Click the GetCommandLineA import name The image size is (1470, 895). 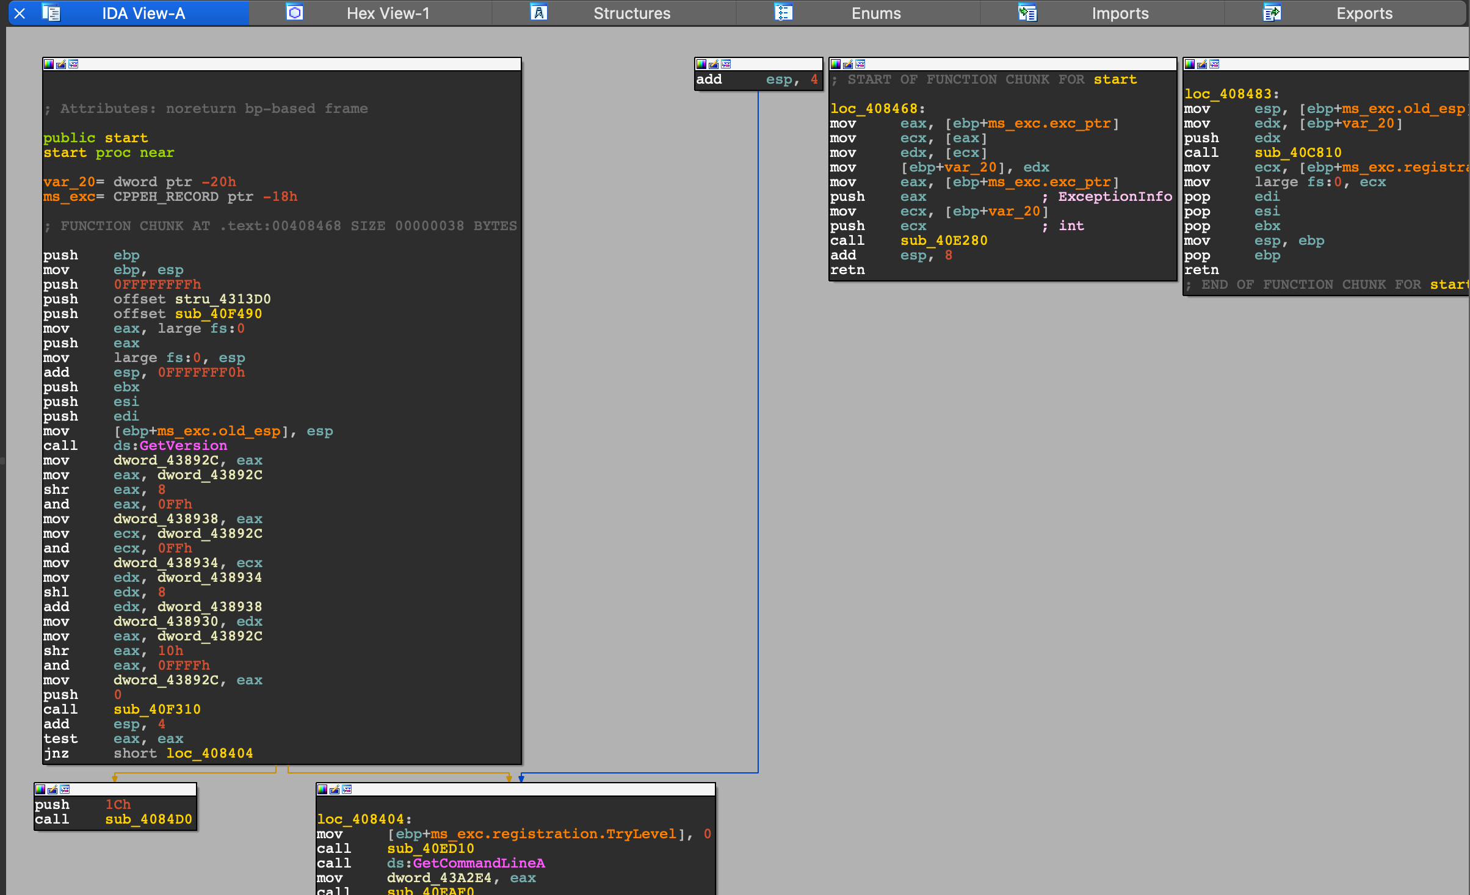[x=479, y=863]
